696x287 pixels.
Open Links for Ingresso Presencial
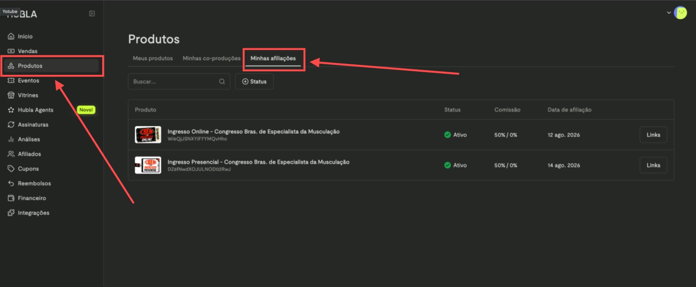(x=653, y=165)
